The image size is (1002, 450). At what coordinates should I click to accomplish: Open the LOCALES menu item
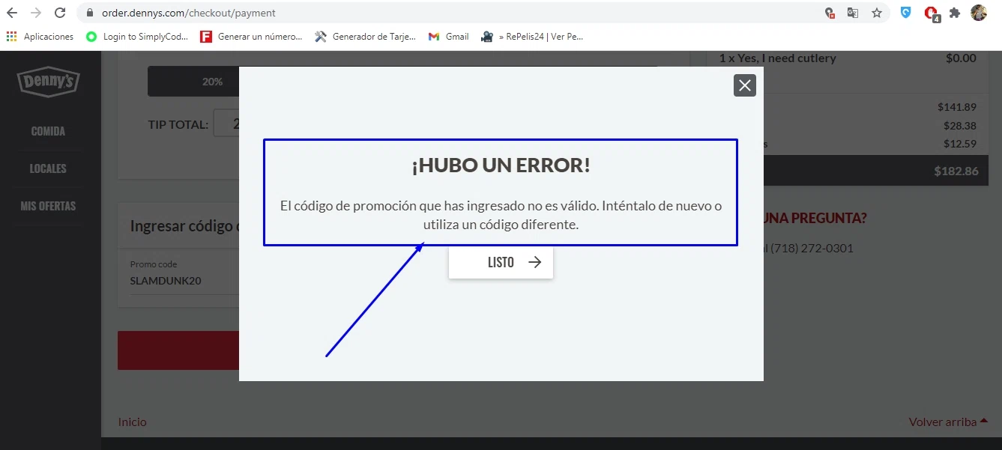pyautogui.click(x=48, y=168)
